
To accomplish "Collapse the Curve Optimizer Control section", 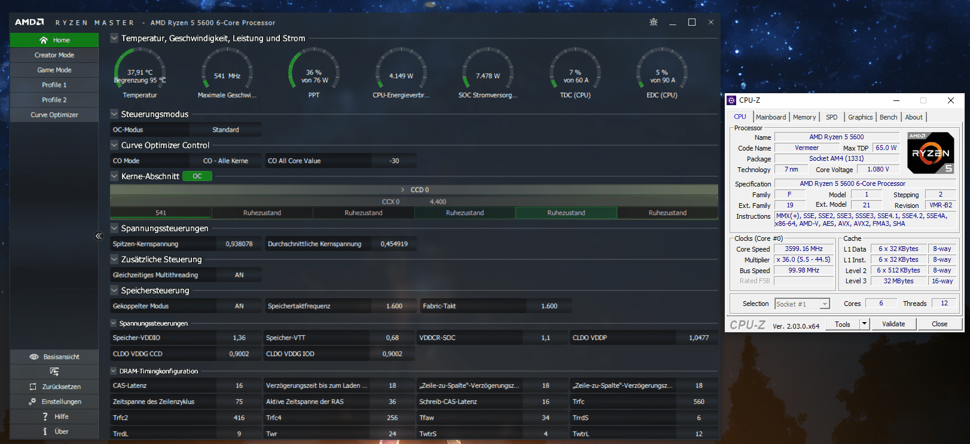I will [114, 145].
